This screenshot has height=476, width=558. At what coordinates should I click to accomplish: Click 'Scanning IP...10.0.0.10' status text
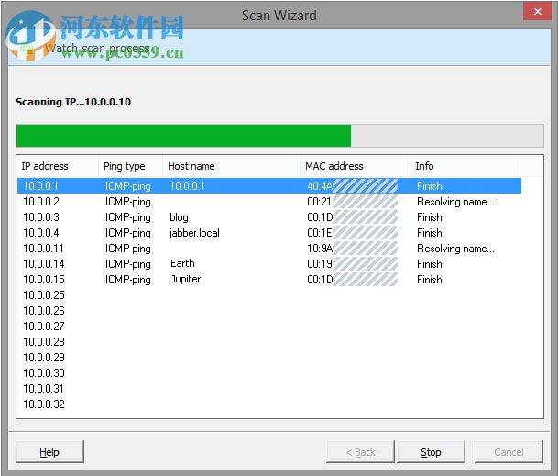[x=73, y=102]
